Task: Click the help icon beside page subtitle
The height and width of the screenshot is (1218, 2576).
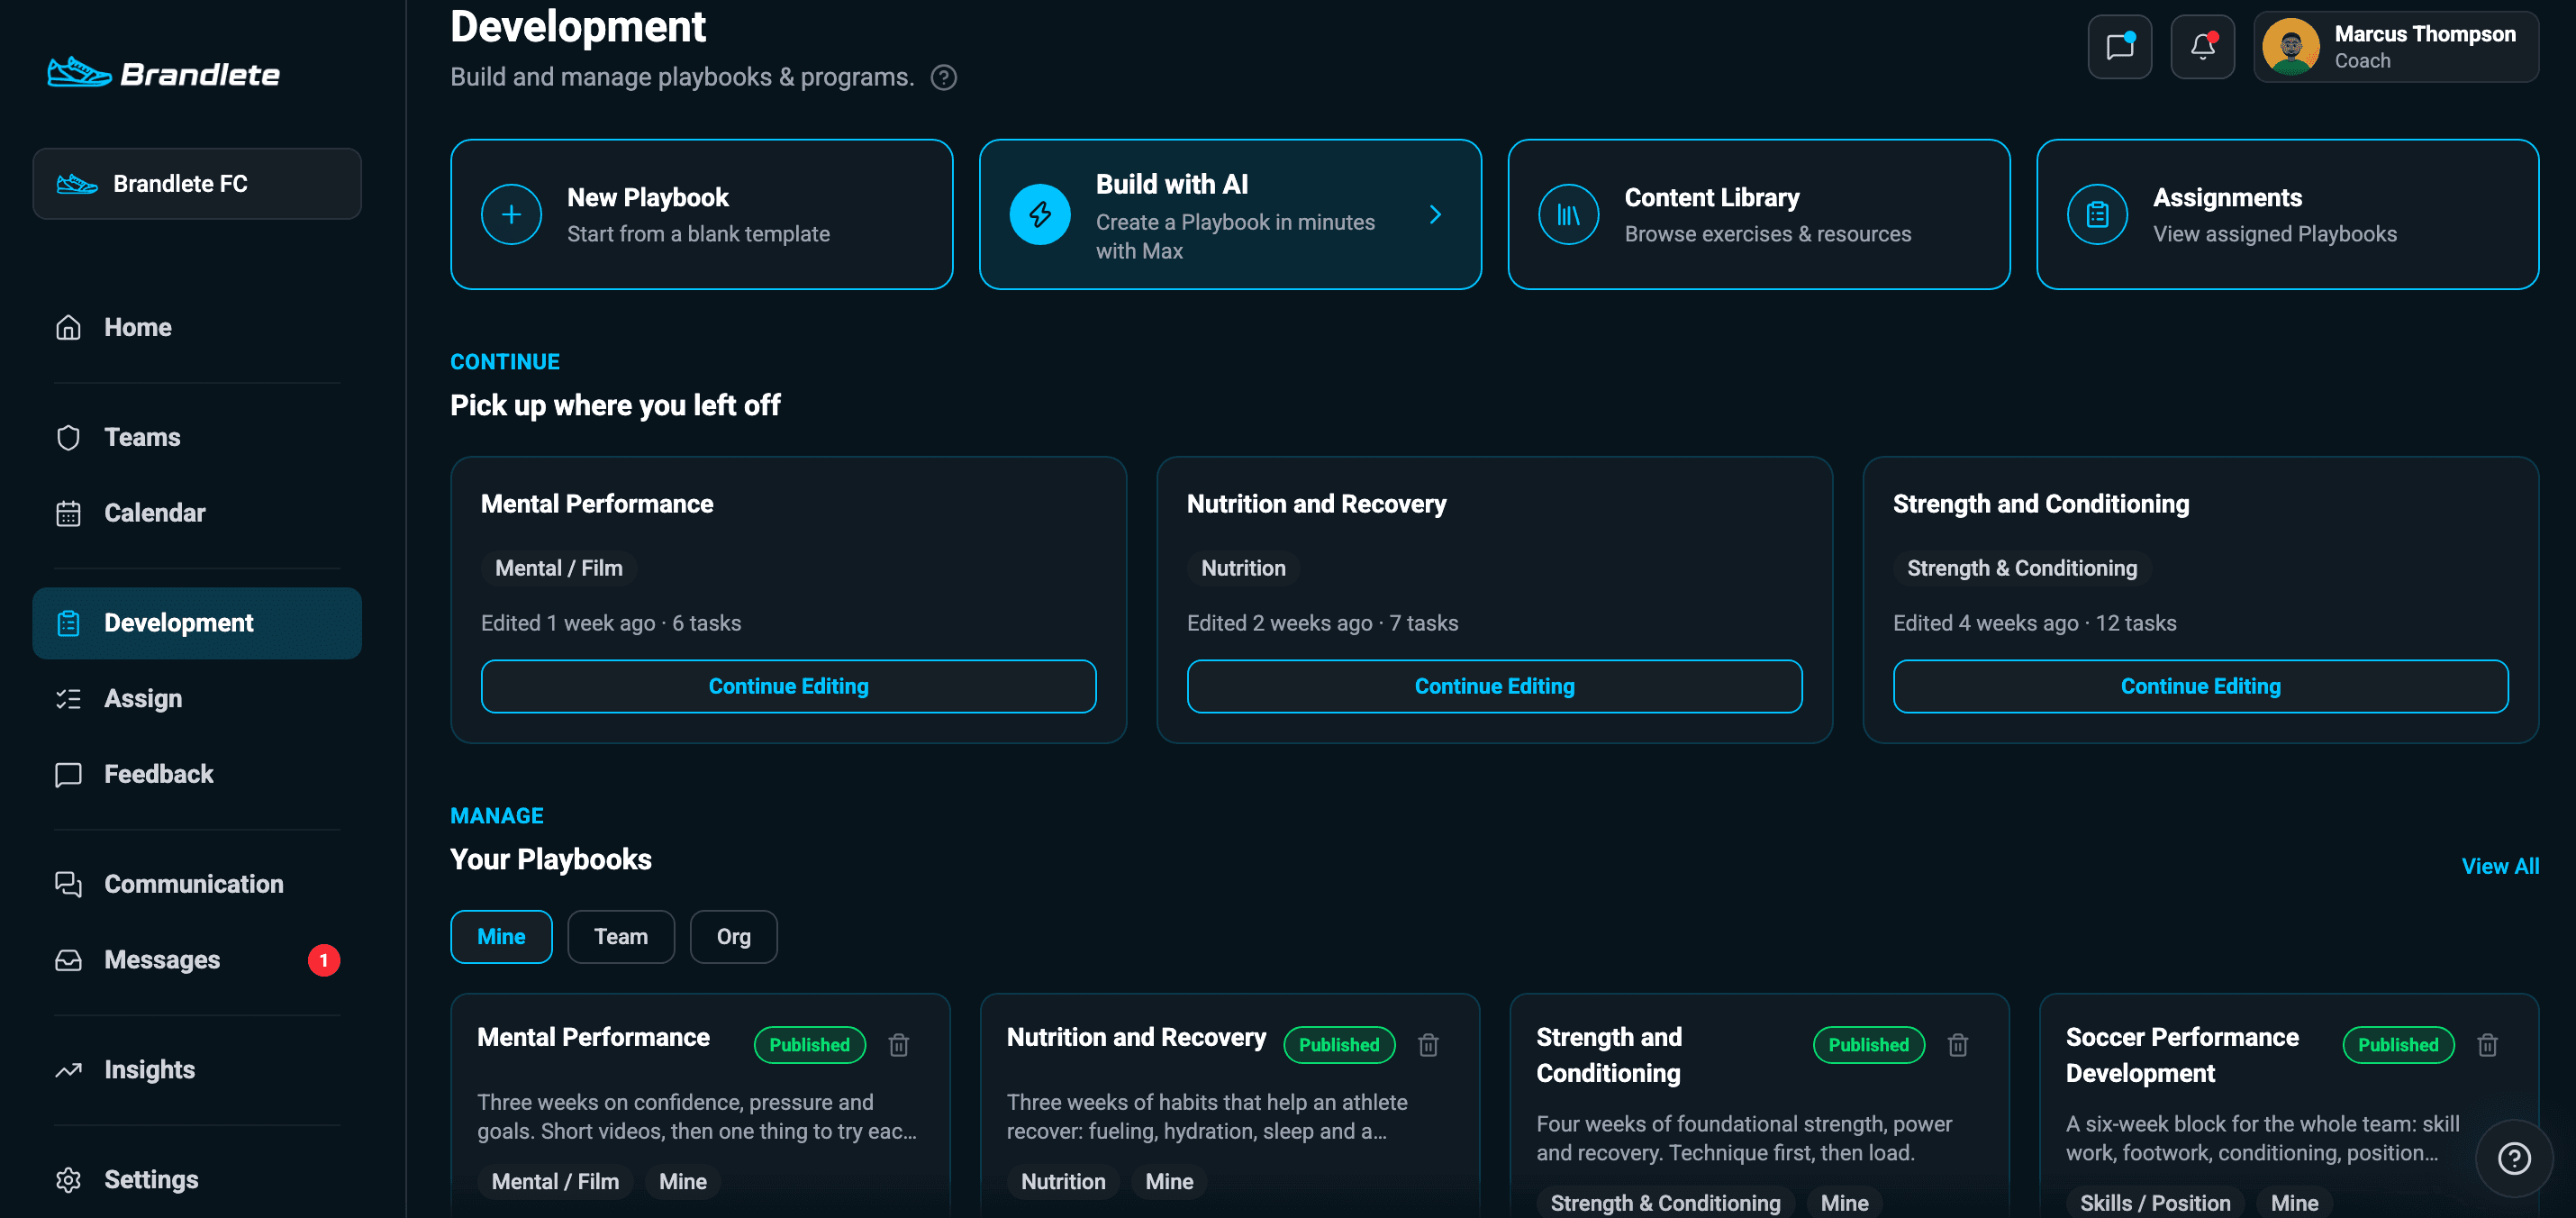Action: [x=943, y=77]
